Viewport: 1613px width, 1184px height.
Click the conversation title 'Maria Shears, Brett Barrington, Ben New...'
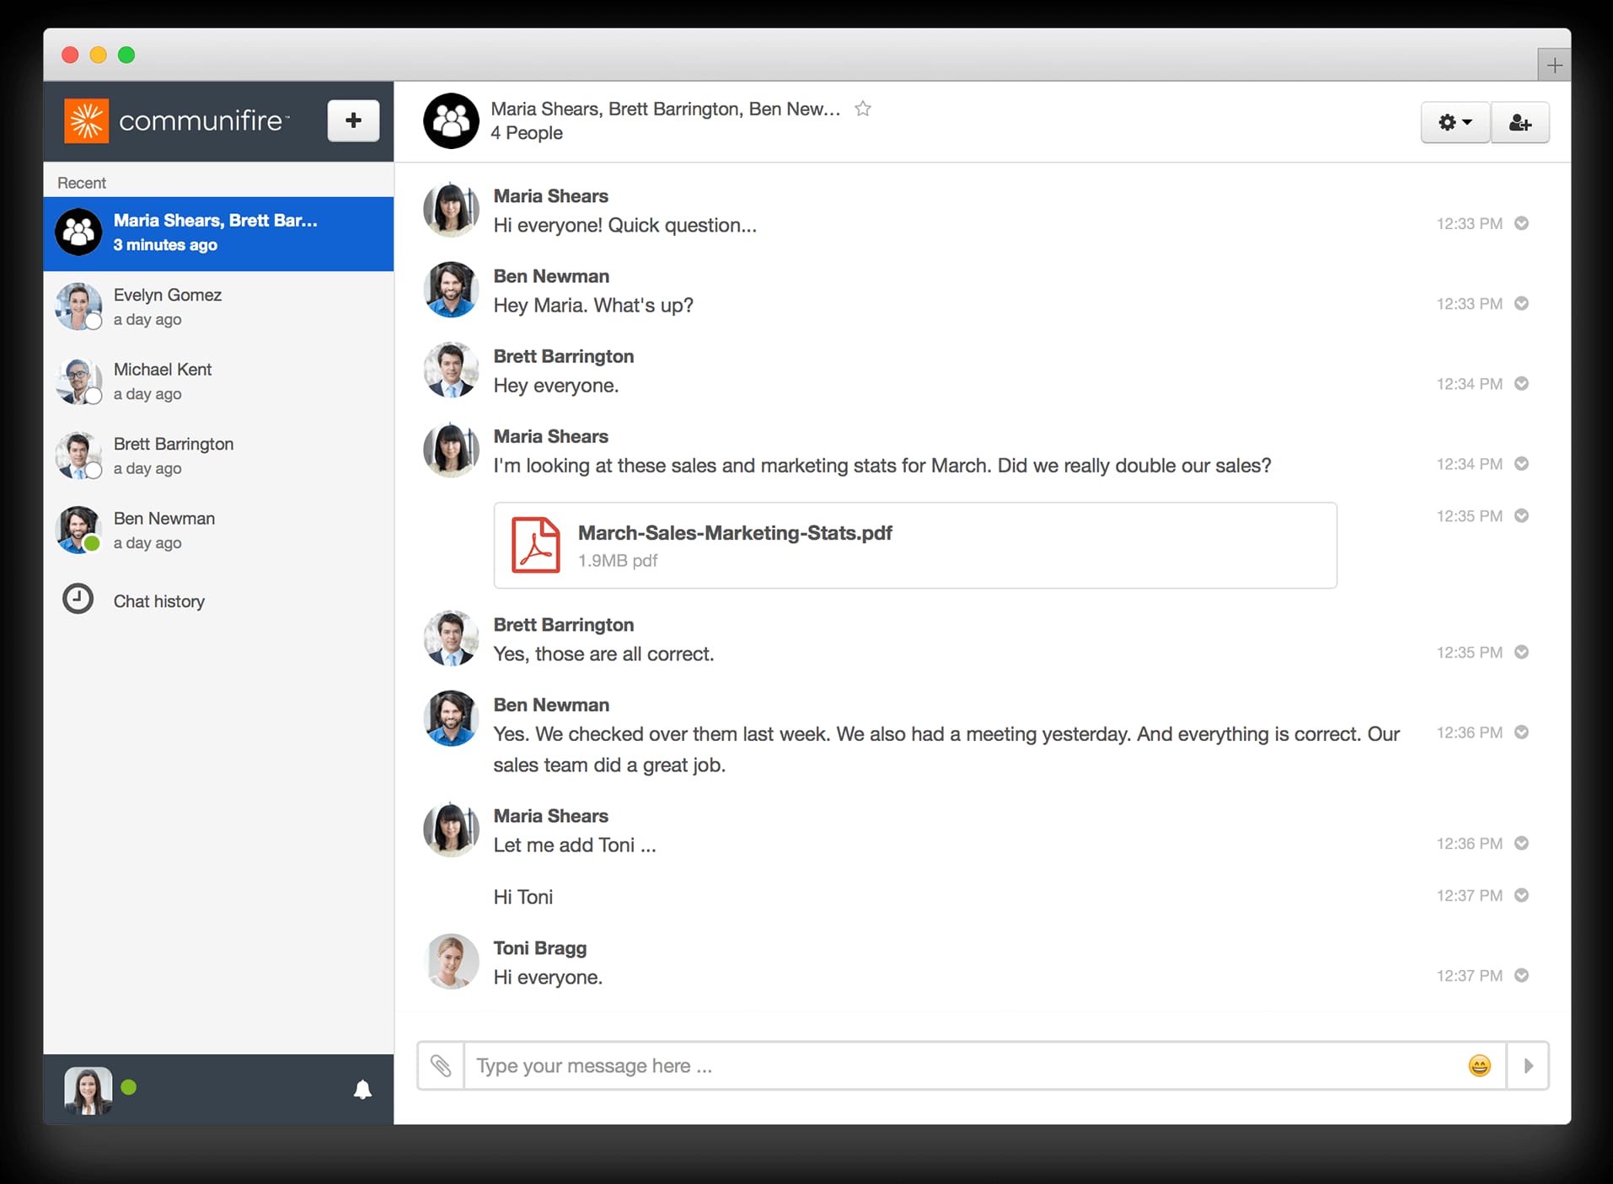(x=666, y=109)
